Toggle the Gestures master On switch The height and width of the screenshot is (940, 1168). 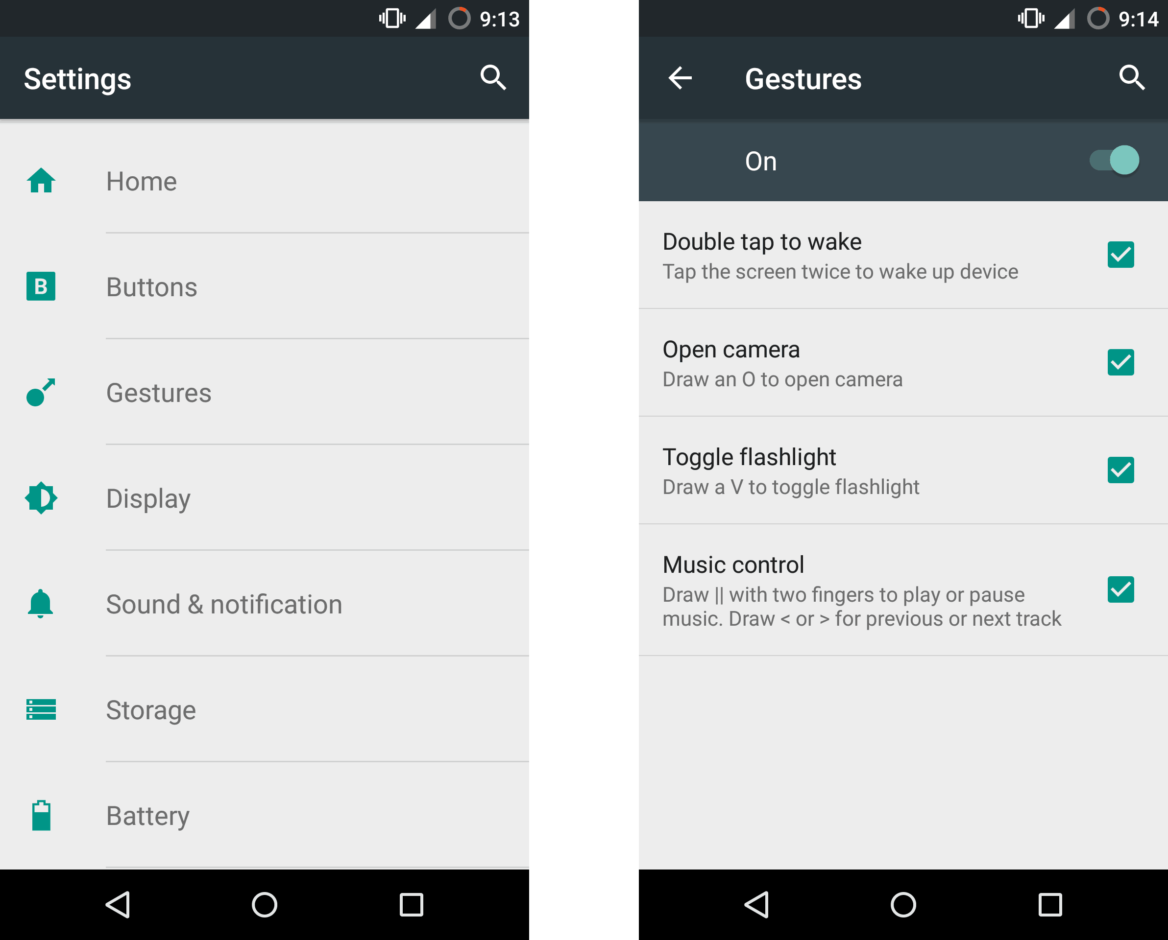click(1118, 159)
